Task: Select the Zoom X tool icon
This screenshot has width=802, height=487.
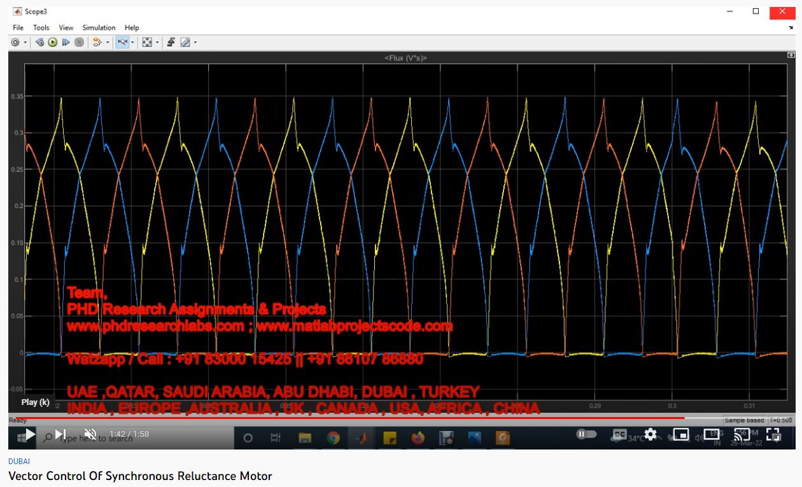Action: click(122, 43)
